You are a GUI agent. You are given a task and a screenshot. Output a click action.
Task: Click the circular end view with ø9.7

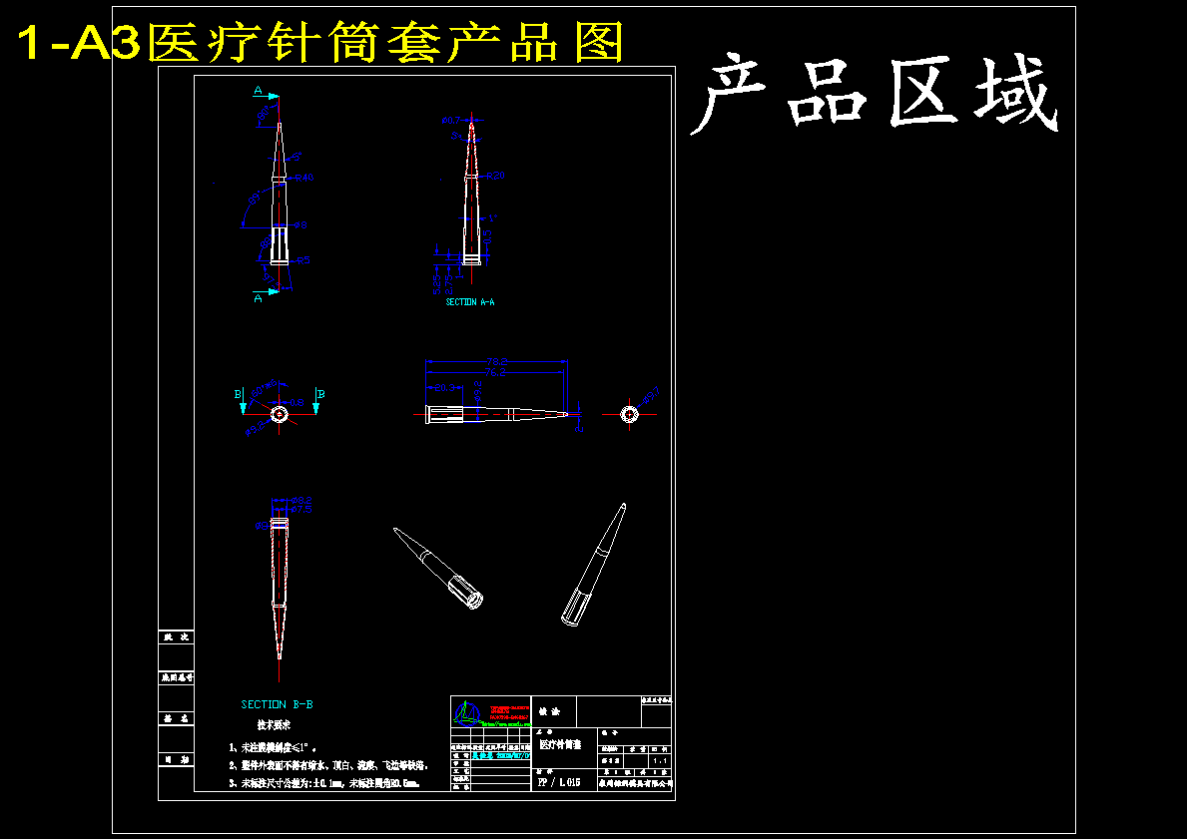point(629,414)
